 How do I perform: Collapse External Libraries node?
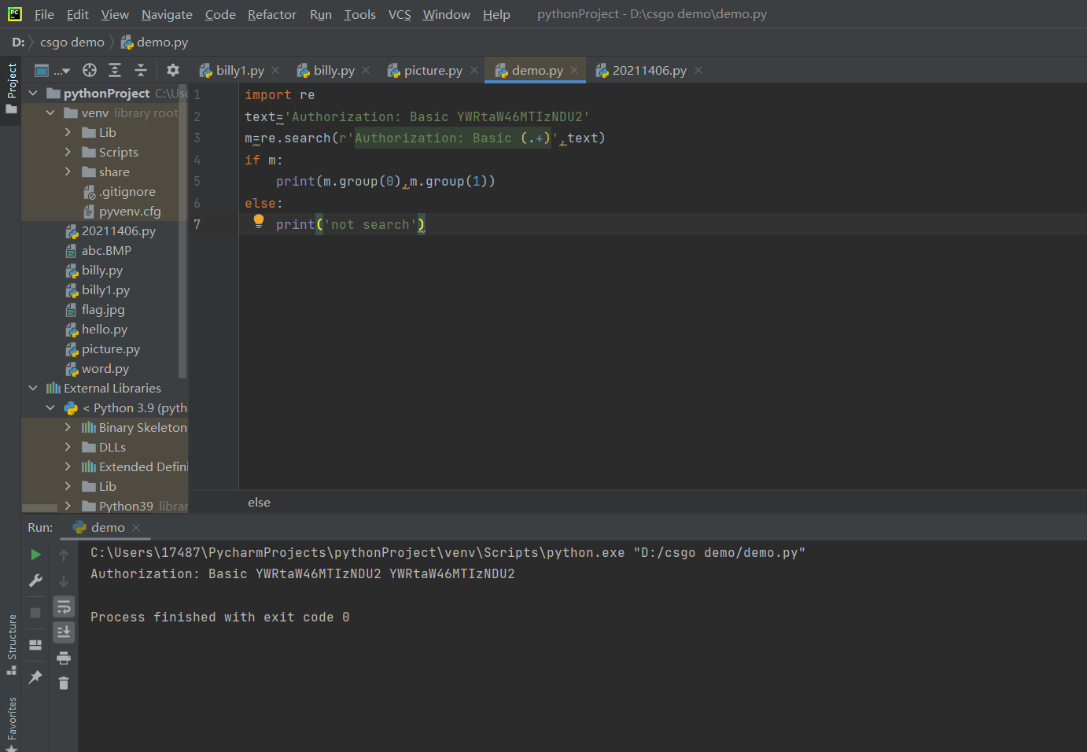click(33, 388)
